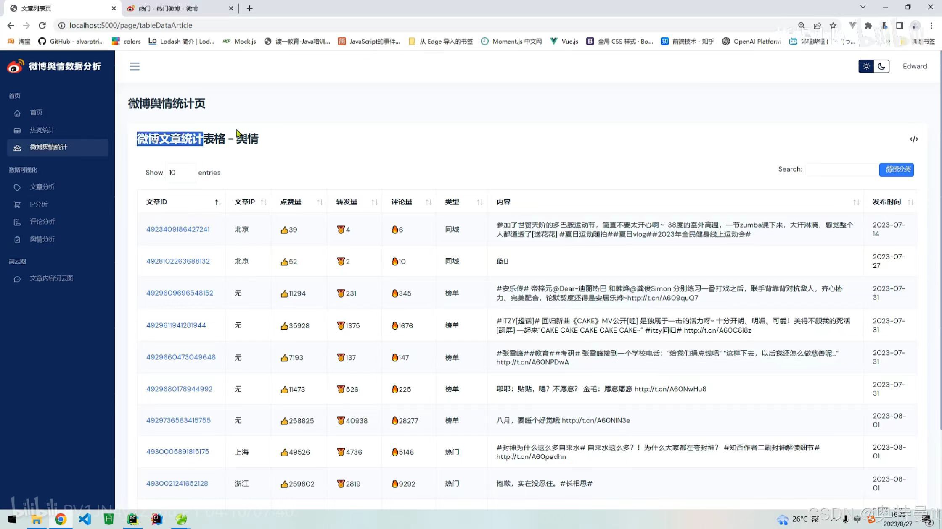Focus the Search input field
The width and height of the screenshot is (942, 529).
(x=841, y=170)
